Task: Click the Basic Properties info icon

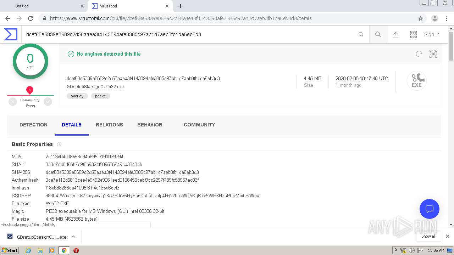Action: (x=59, y=144)
